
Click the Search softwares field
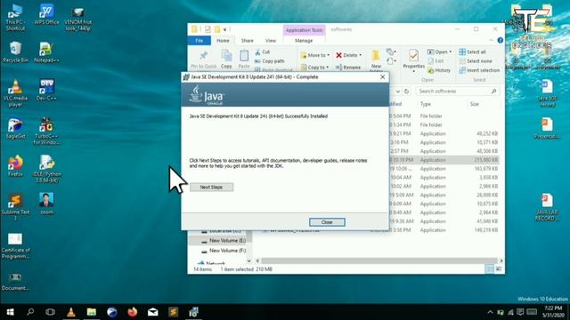tap(457, 91)
